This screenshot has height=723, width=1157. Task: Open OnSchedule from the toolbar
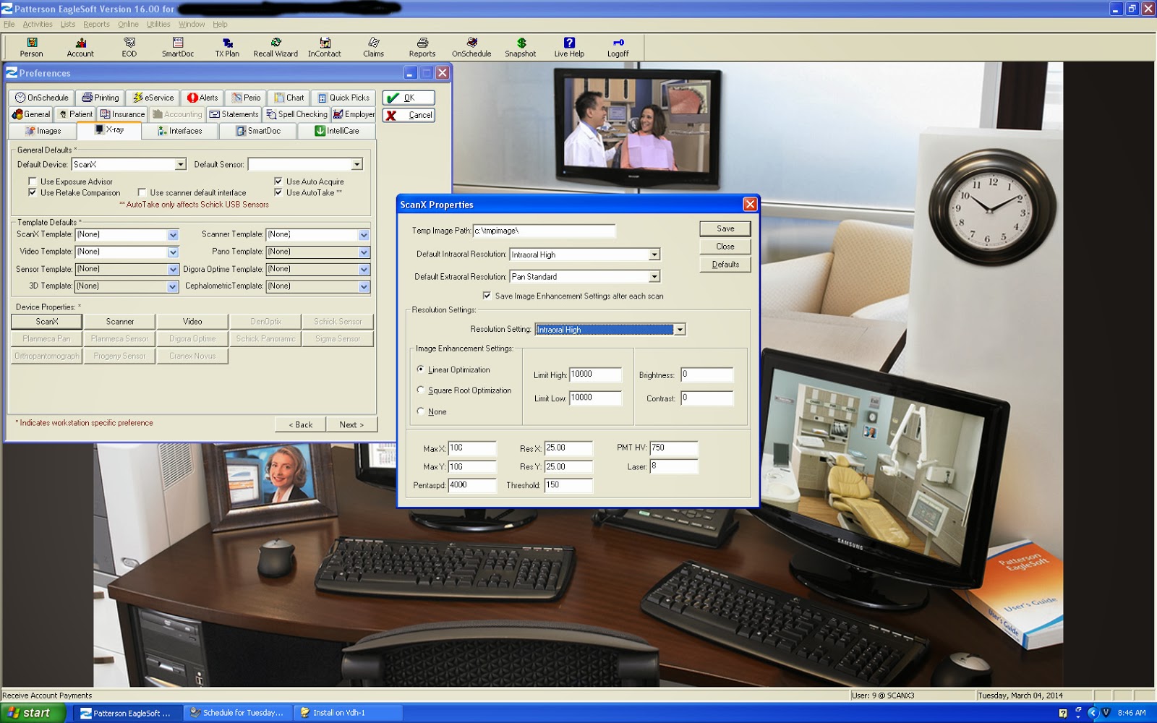tap(471, 47)
